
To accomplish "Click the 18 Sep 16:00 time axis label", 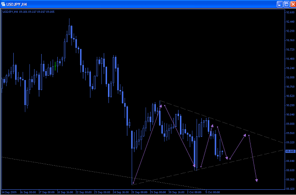I will coord(65,192).
